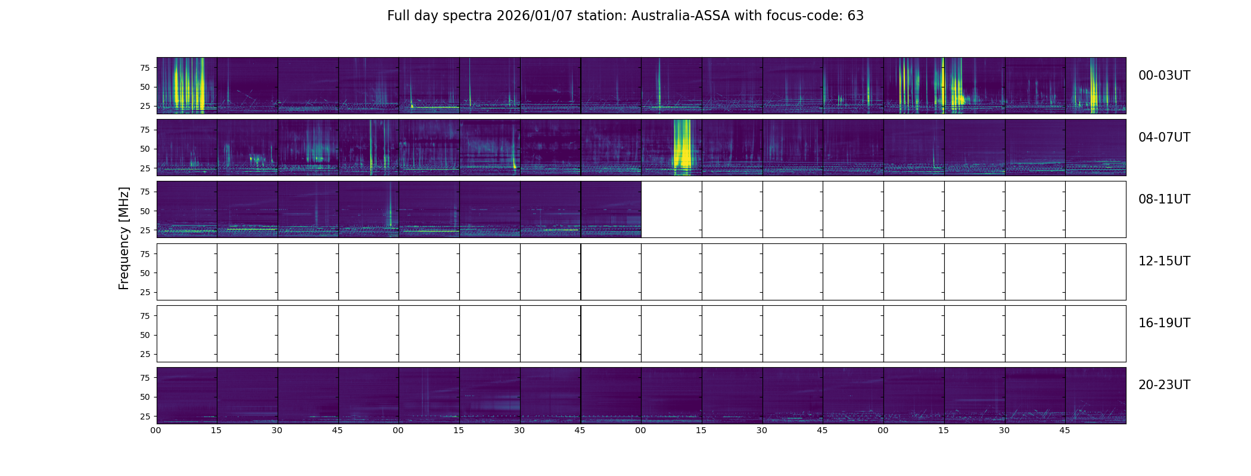Select the 12-15UT row label
The width and height of the screenshot is (1251, 476).
[x=1164, y=261]
